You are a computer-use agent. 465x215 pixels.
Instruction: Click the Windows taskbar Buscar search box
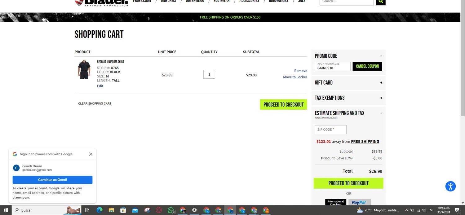46,210
